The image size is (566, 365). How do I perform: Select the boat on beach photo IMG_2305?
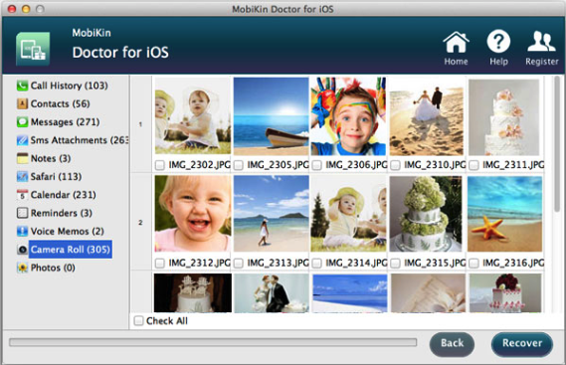tap(272, 116)
